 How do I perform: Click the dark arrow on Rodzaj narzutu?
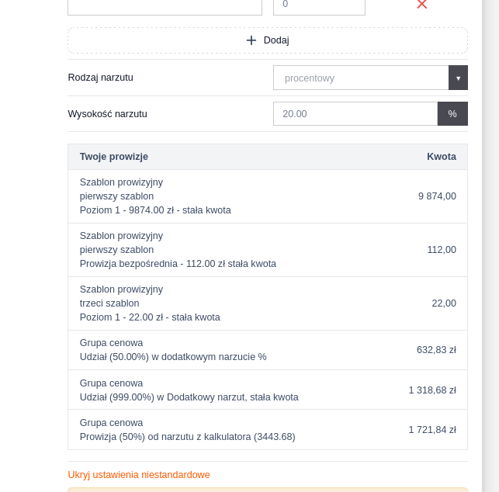458,78
